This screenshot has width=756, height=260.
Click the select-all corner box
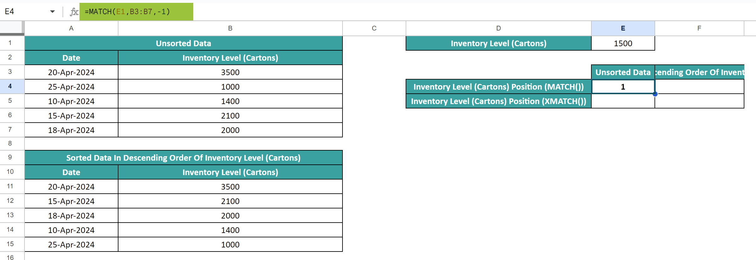[x=12, y=28]
